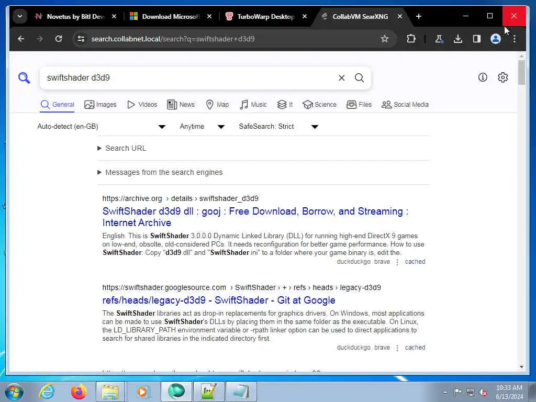Bookmark this page with star icon
The image size is (536, 402).
385,39
